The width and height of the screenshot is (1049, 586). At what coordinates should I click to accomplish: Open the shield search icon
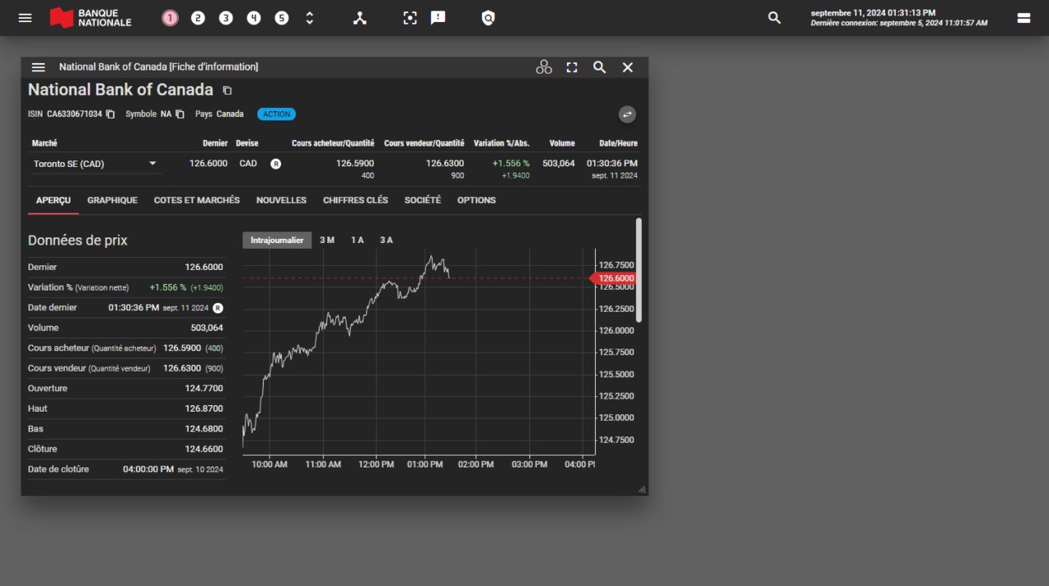[x=488, y=18]
